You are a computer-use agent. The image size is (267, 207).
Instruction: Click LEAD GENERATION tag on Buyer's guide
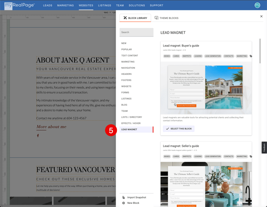click(213, 56)
